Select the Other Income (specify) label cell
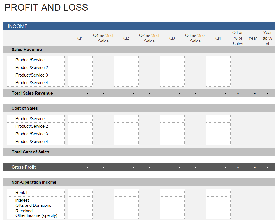 coord(36,215)
